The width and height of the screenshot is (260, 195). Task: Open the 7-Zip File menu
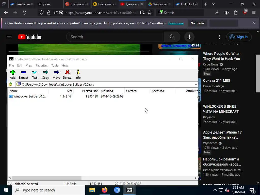pos(11,66)
